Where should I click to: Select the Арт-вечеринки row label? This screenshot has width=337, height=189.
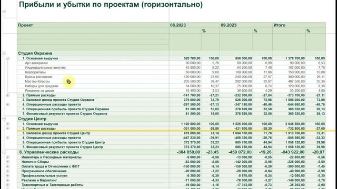pos(36,63)
